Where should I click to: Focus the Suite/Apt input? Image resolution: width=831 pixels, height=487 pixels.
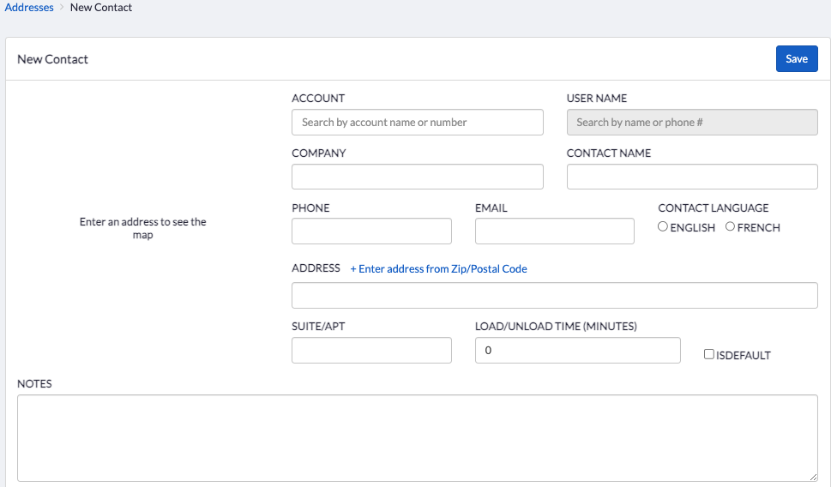coord(371,350)
